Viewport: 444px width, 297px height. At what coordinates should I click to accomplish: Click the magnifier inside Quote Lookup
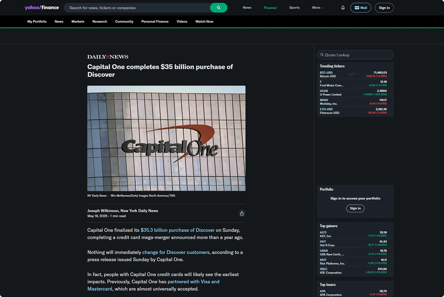coord(323,55)
